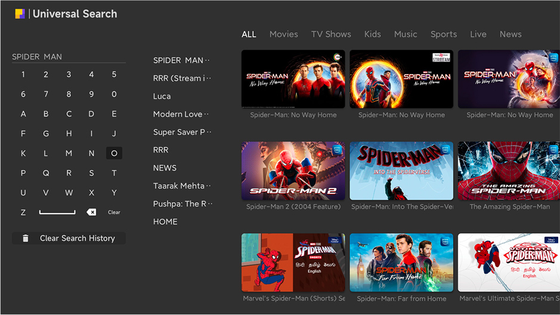Select Taarak Mehta history entry
The image size is (560, 315).
182,186
